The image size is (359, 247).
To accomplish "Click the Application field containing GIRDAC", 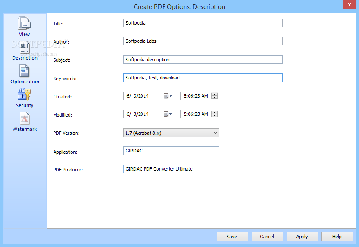I will [x=171, y=151].
